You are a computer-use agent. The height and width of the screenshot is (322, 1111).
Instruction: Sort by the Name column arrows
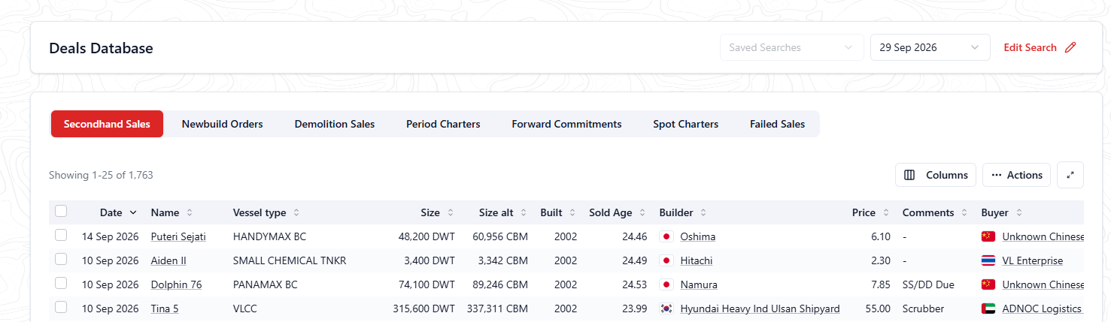pos(190,212)
